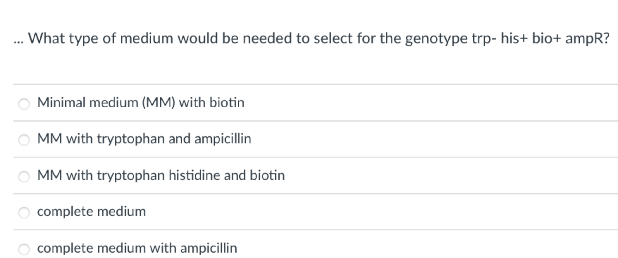Image resolution: width=618 pixels, height=258 pixels.
Task: Click 'MM with tryptophan histidine and biotin' label text
Action: click(161, 175)
